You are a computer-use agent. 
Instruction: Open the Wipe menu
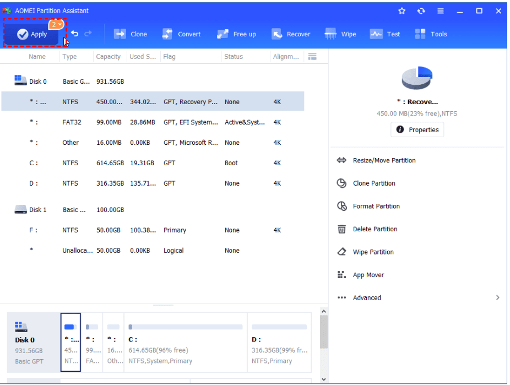pos(340,34)
